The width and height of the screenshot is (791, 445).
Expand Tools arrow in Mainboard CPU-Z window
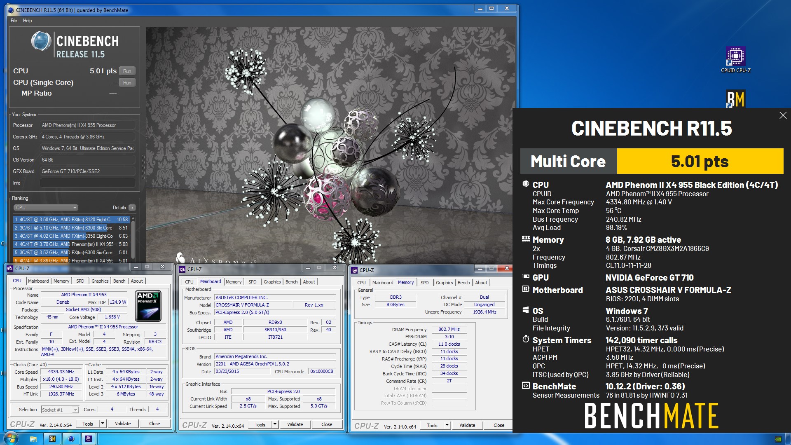click(x=275, y=424)
